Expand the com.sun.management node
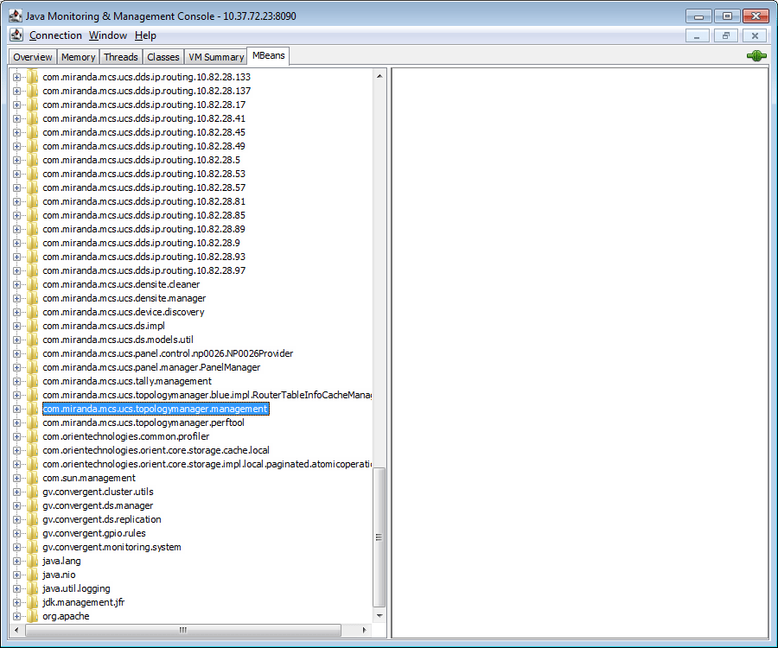778x648 pixels. 17,478
